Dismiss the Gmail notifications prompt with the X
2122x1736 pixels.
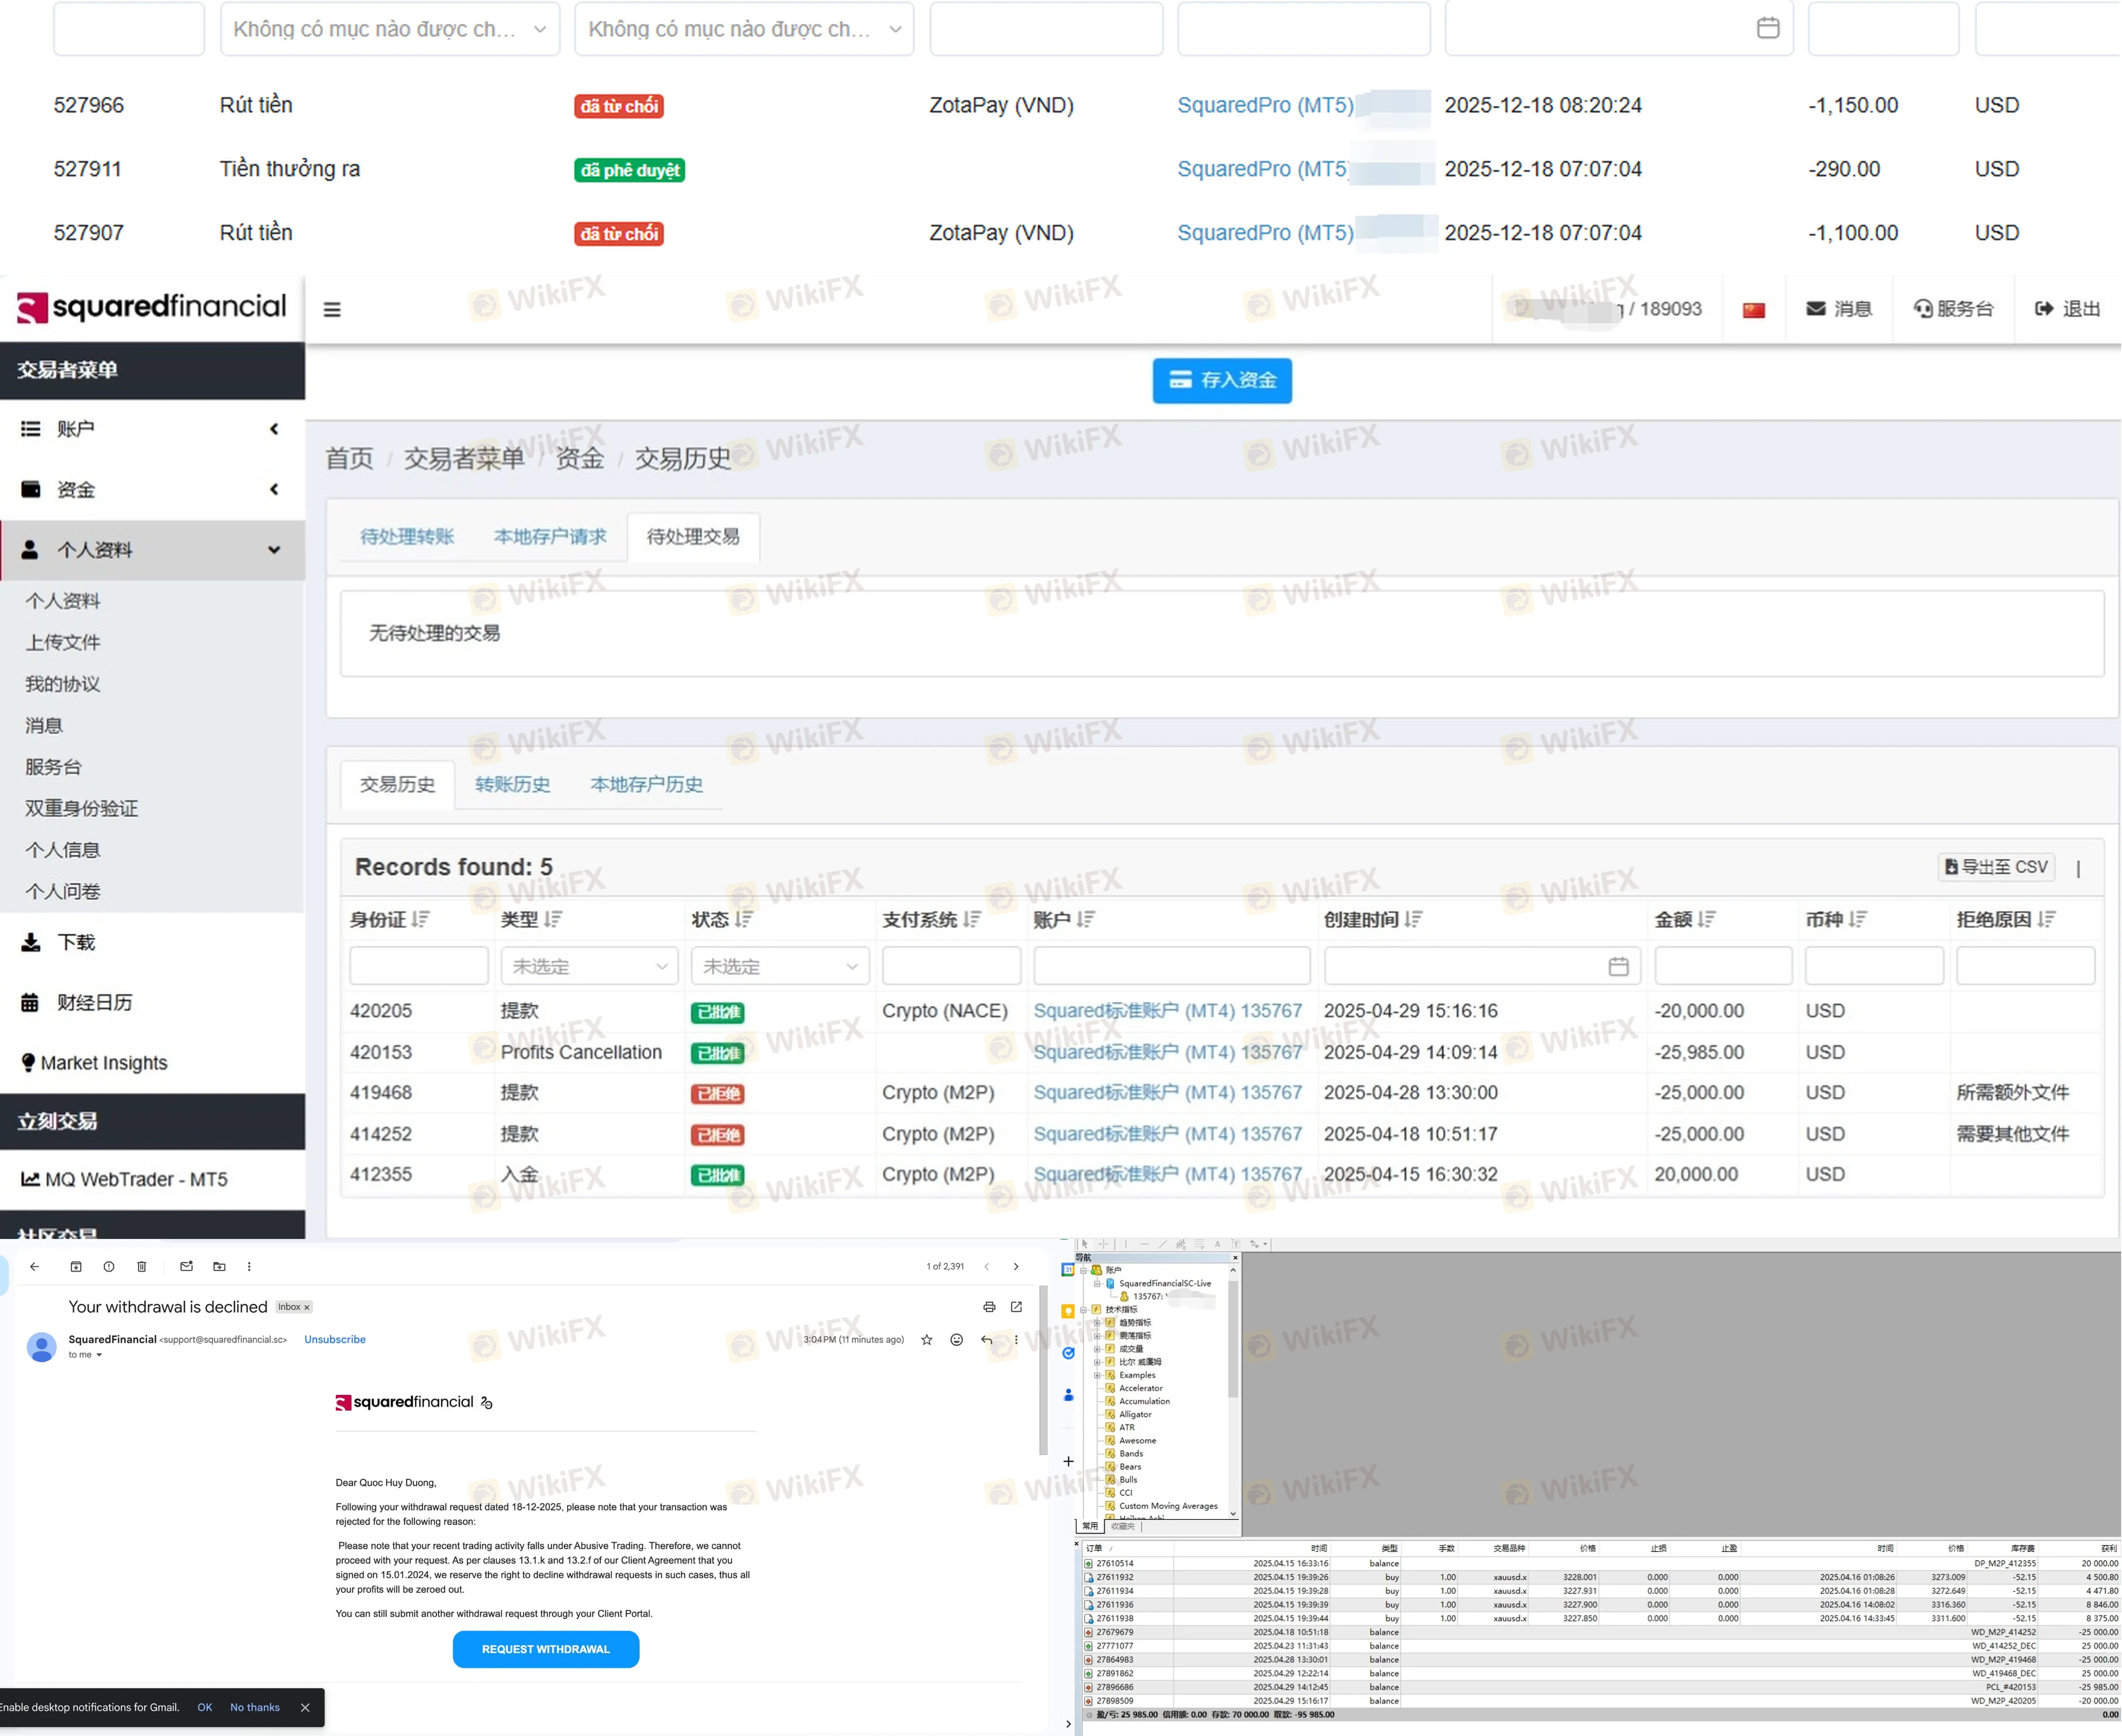[x=305, y=1708]
